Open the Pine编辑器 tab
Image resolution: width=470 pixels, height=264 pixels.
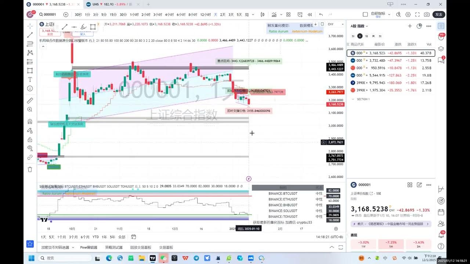[89, 247]
